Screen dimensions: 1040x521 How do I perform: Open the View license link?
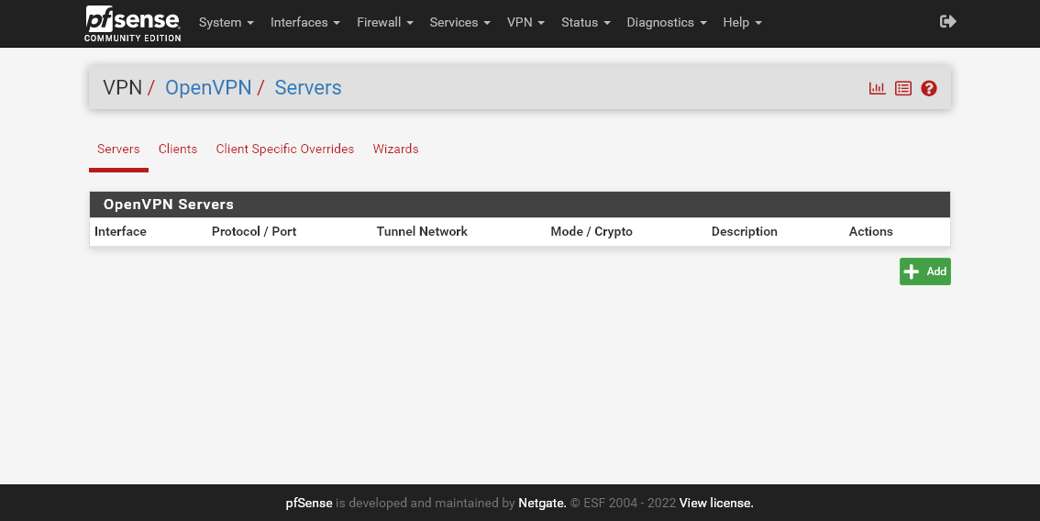(x=716, y=503)
